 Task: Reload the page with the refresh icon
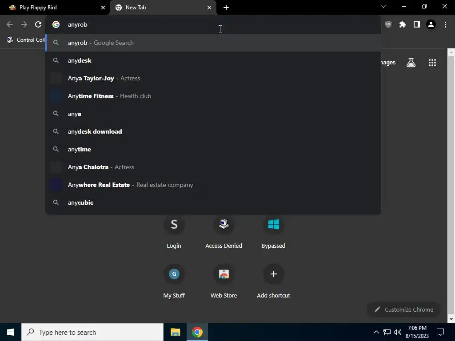[x=38, y=25]
